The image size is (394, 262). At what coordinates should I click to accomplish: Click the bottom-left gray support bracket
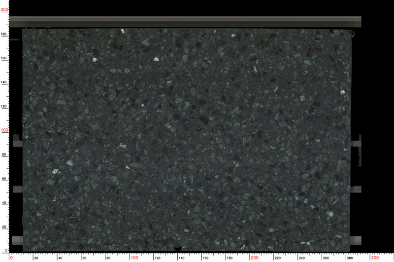pos(17,240)
